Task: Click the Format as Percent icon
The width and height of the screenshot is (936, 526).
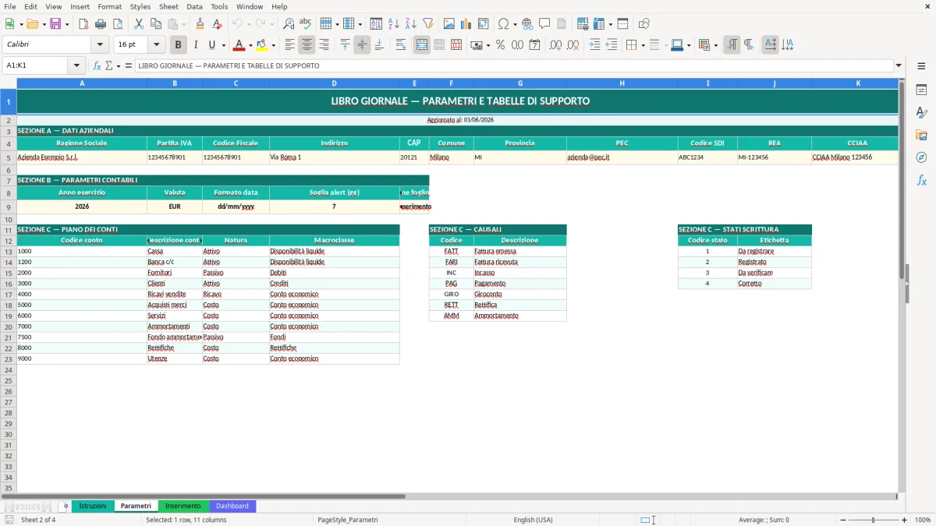Action: [500, 45]
